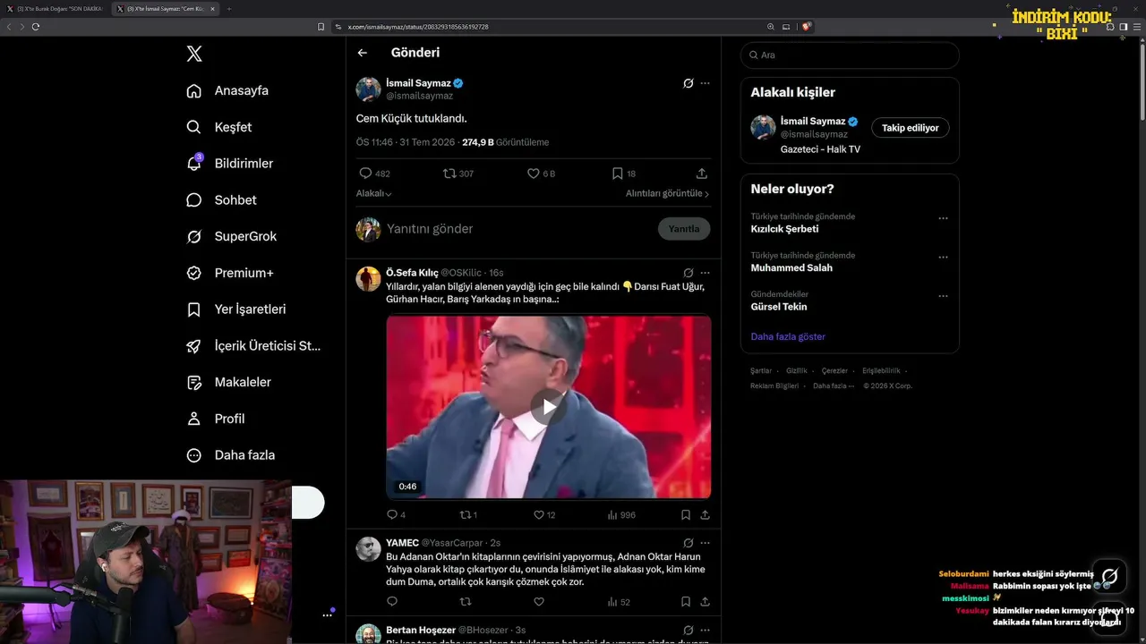Click the İçerik Üreticisi rocket icon
This screenshot has height=644, width=1146.
[193, 346]
